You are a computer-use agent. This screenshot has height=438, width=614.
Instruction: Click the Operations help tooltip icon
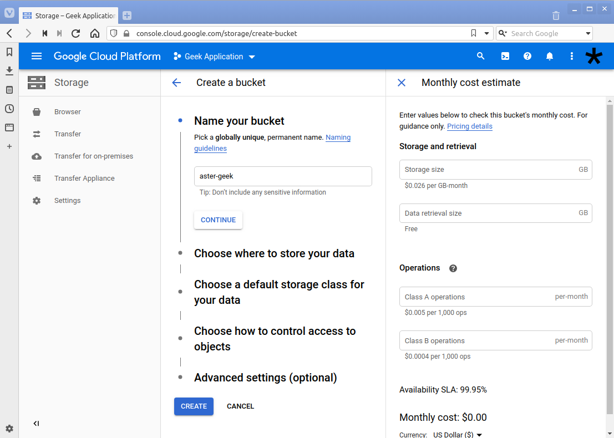453,268
